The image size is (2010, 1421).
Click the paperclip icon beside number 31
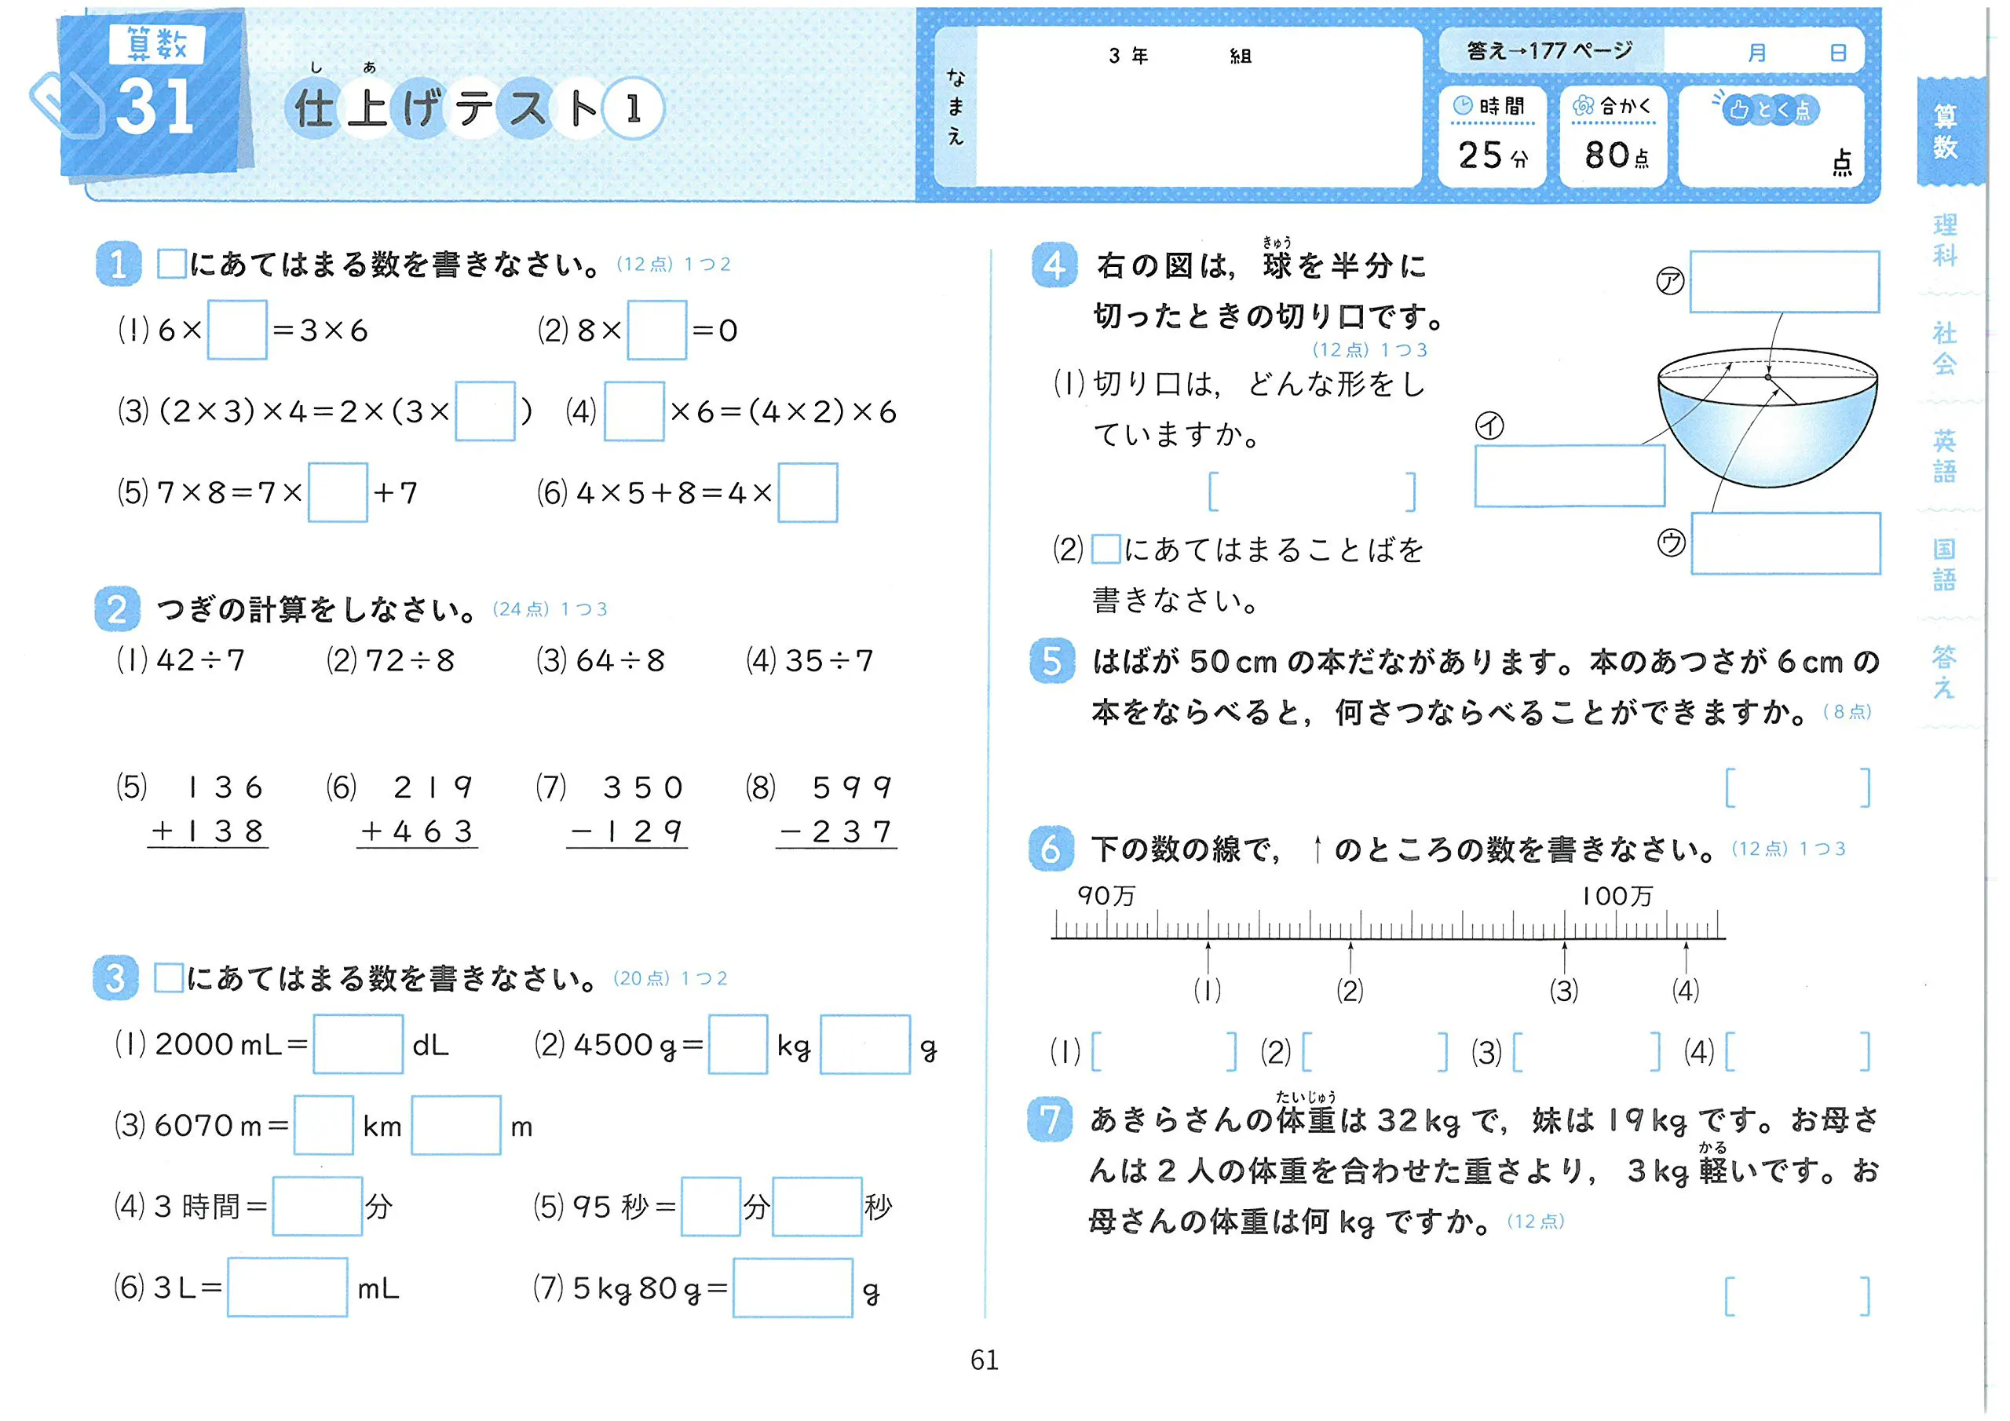pyautogui.click(x=67, y=105)
